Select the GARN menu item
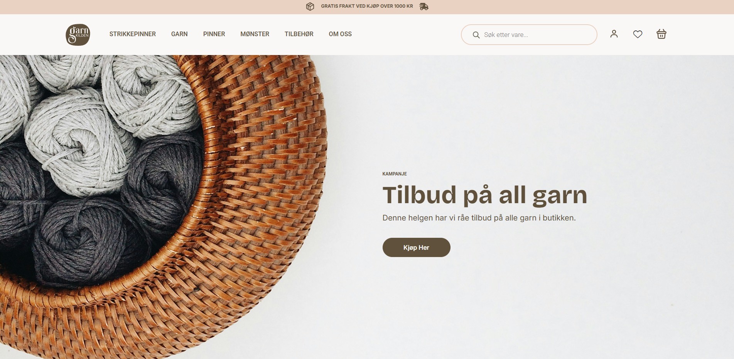 tap(179, 34)
